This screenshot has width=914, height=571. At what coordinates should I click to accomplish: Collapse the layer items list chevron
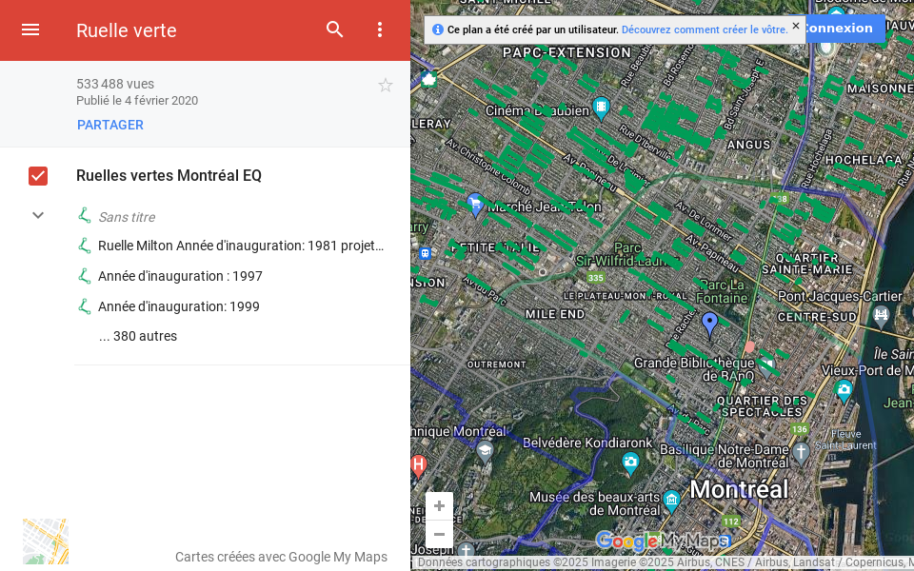[x=38, y=215]
